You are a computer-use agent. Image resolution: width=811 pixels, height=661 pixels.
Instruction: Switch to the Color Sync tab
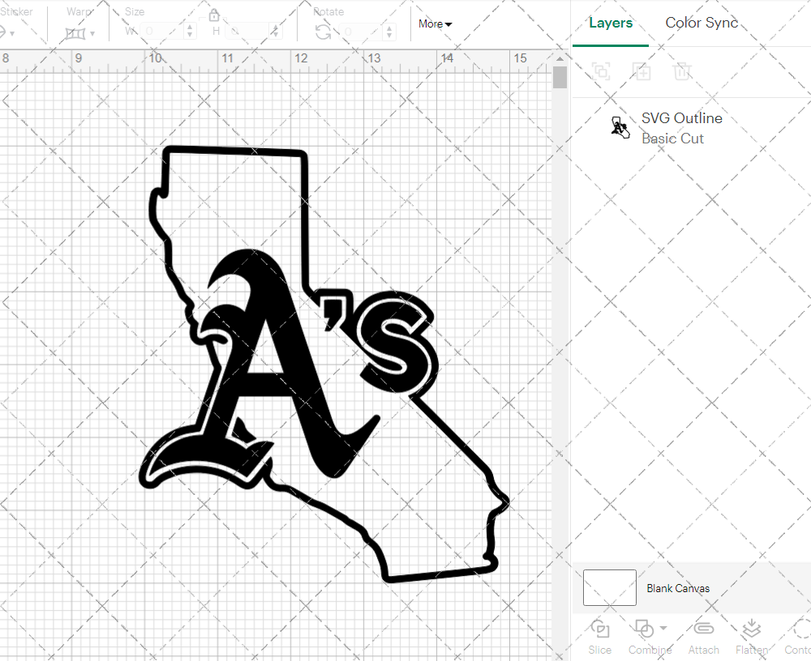pos(702,23)
